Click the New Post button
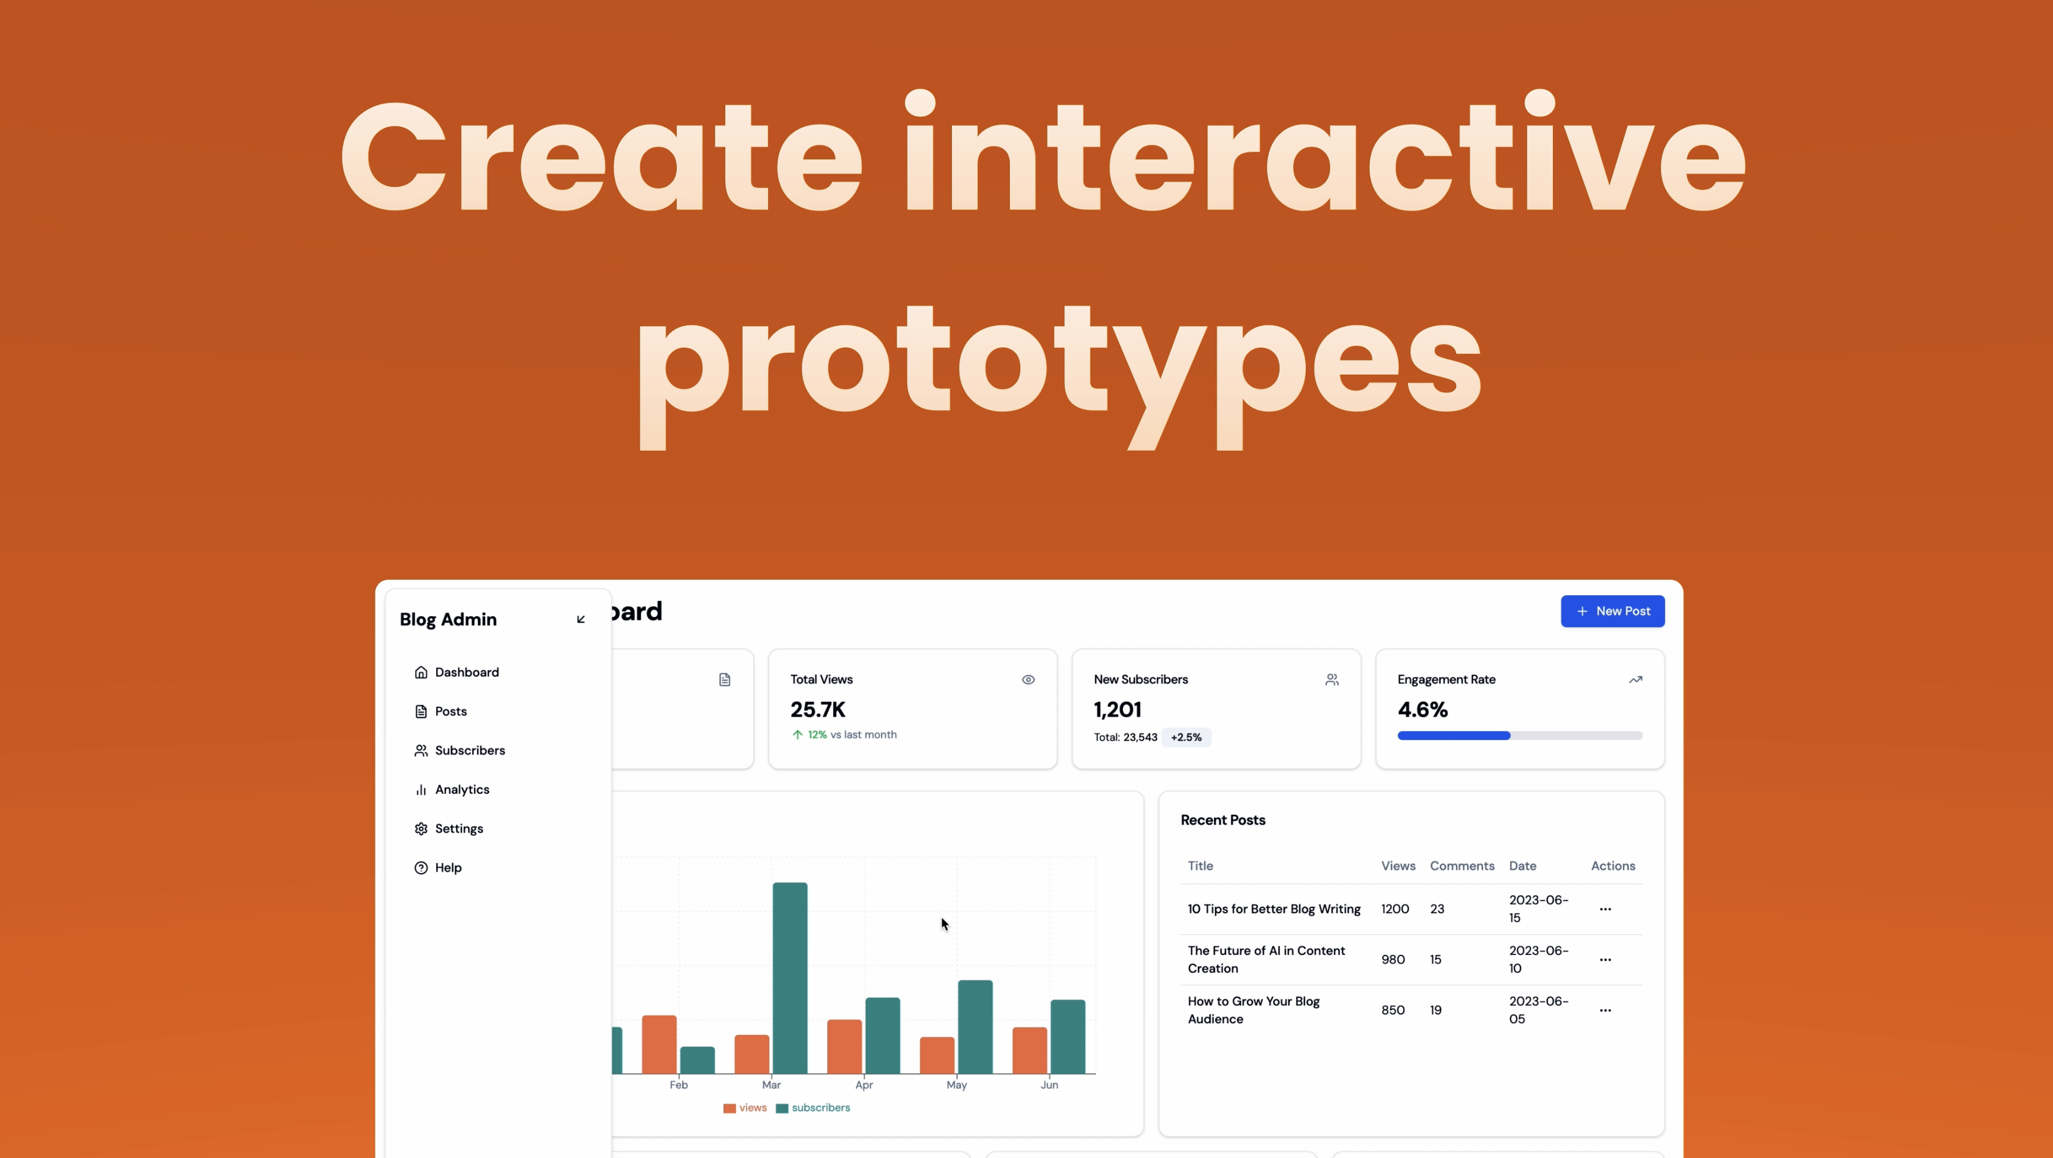The width and height of the screenshot is (2053, 1158). (1613, 611)
